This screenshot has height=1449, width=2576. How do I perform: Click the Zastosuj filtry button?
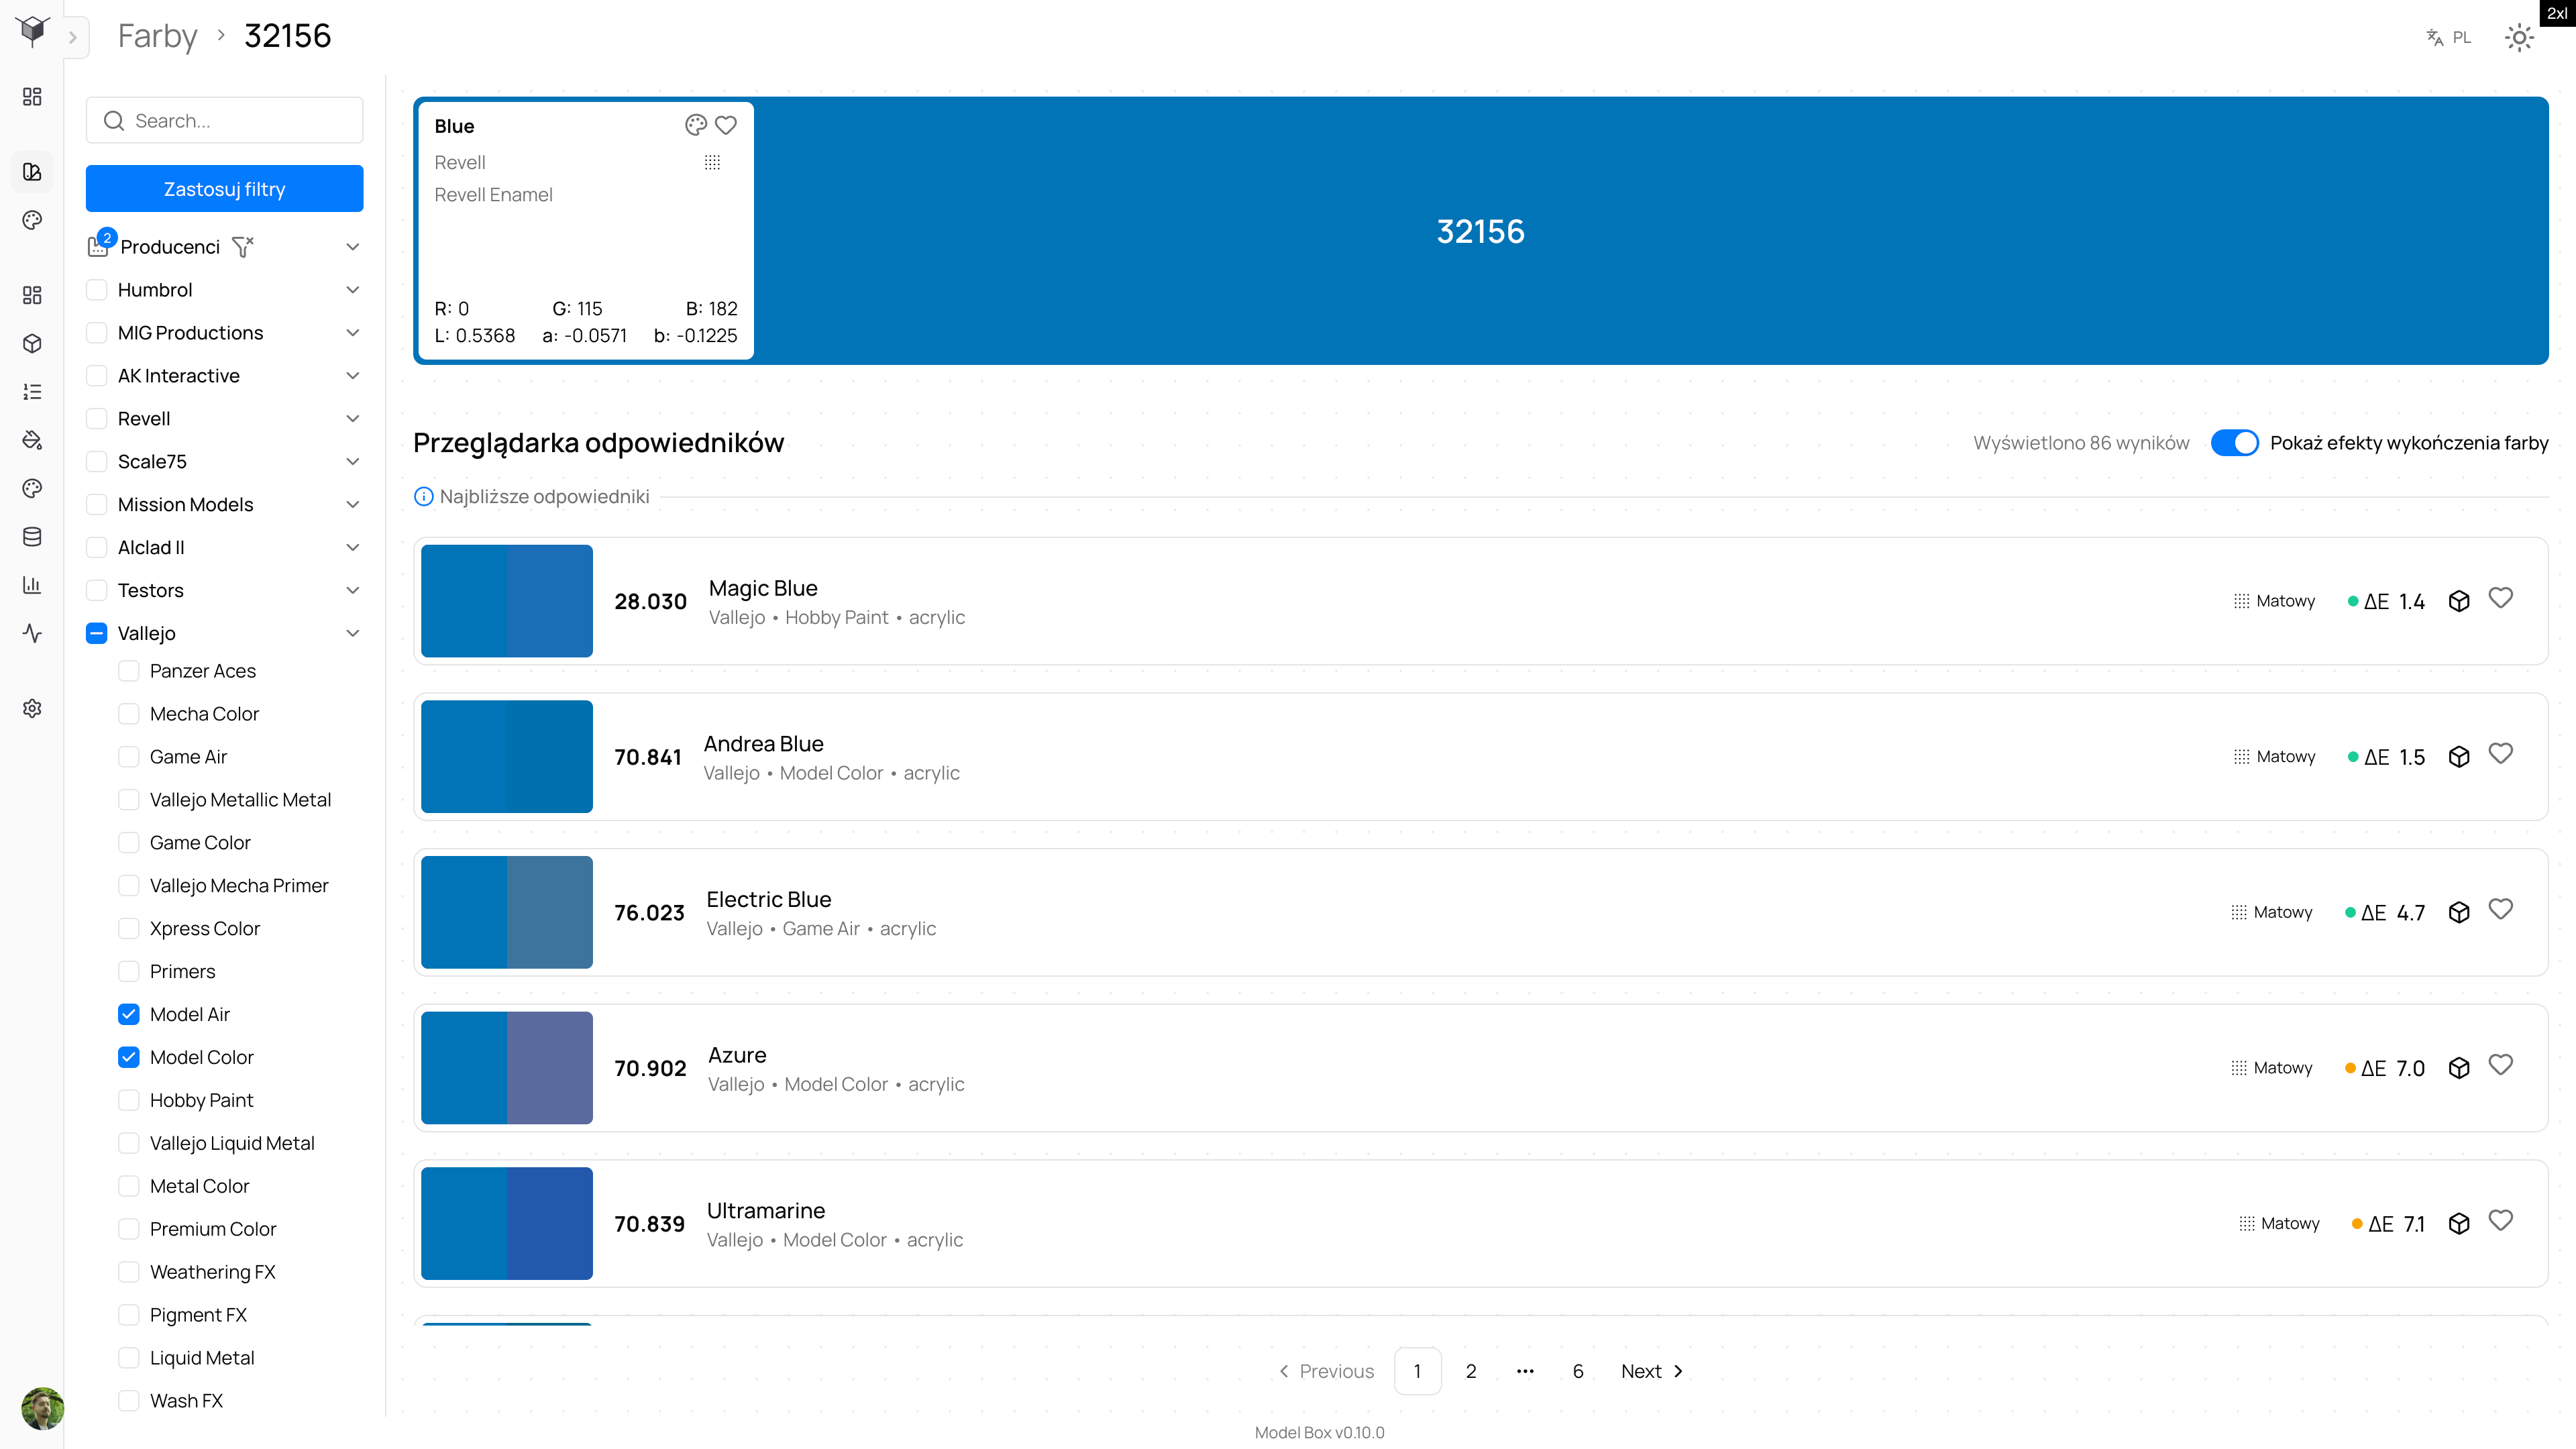coord(224,189)
